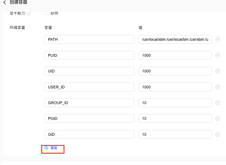Click the back arrow beside 创建容器

tap(4, 2)
